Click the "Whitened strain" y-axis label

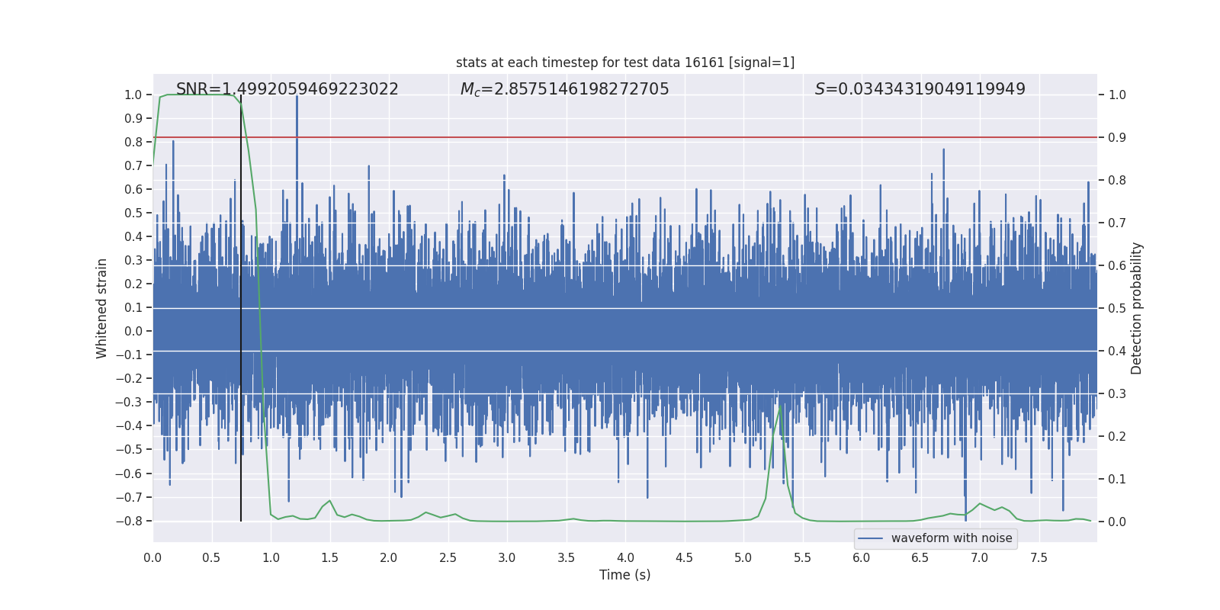click(102, 308)
